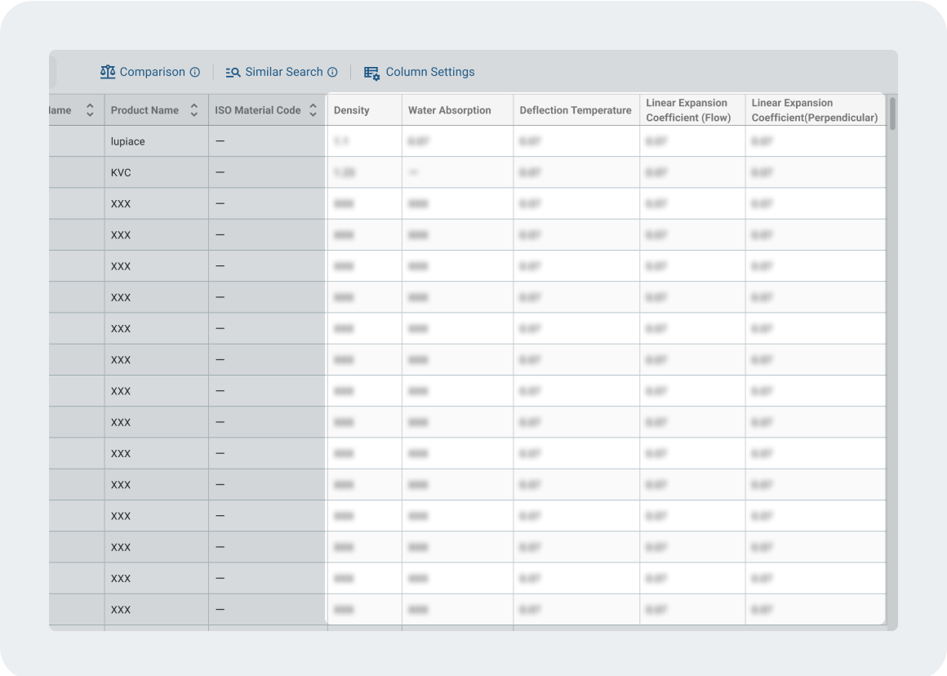Click the Similar Search magnifier icon
Screen dimensions: 947x676
point(233,72)
